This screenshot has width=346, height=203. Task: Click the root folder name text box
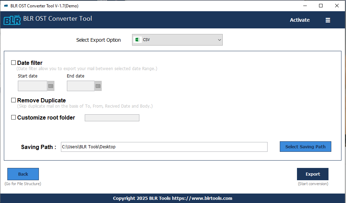click(112, 117)
